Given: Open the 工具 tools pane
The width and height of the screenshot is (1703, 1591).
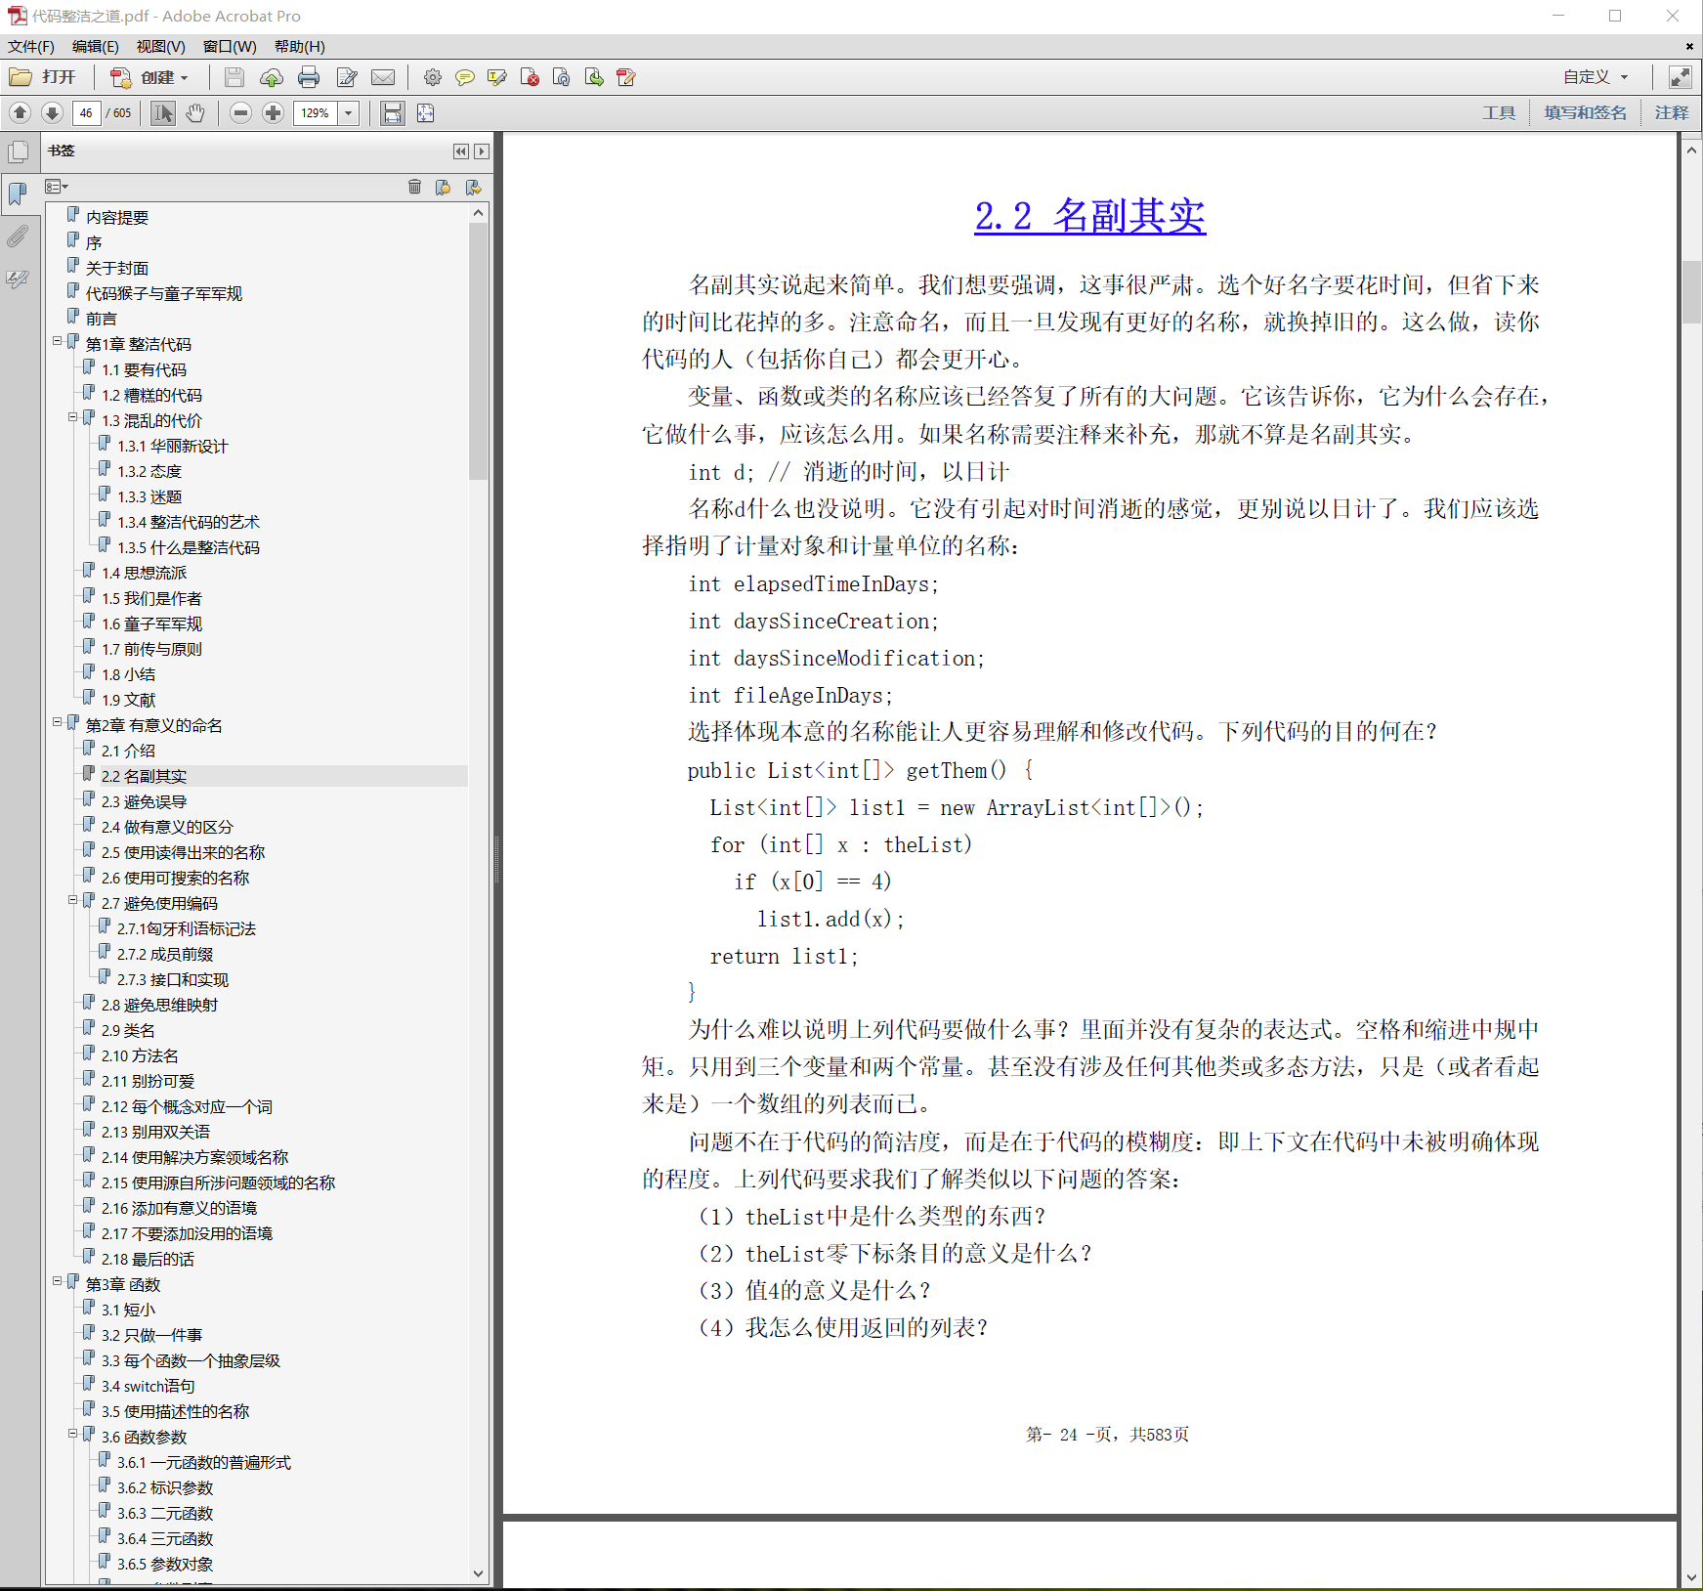Looking at the screenshot, I should tap(1499, 113).
